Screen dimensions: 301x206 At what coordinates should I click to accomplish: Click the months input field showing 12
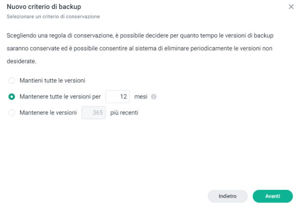point(118,97)
